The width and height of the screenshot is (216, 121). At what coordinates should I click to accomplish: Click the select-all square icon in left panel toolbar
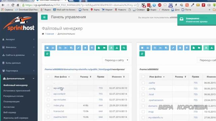click(x=47, y=48)
